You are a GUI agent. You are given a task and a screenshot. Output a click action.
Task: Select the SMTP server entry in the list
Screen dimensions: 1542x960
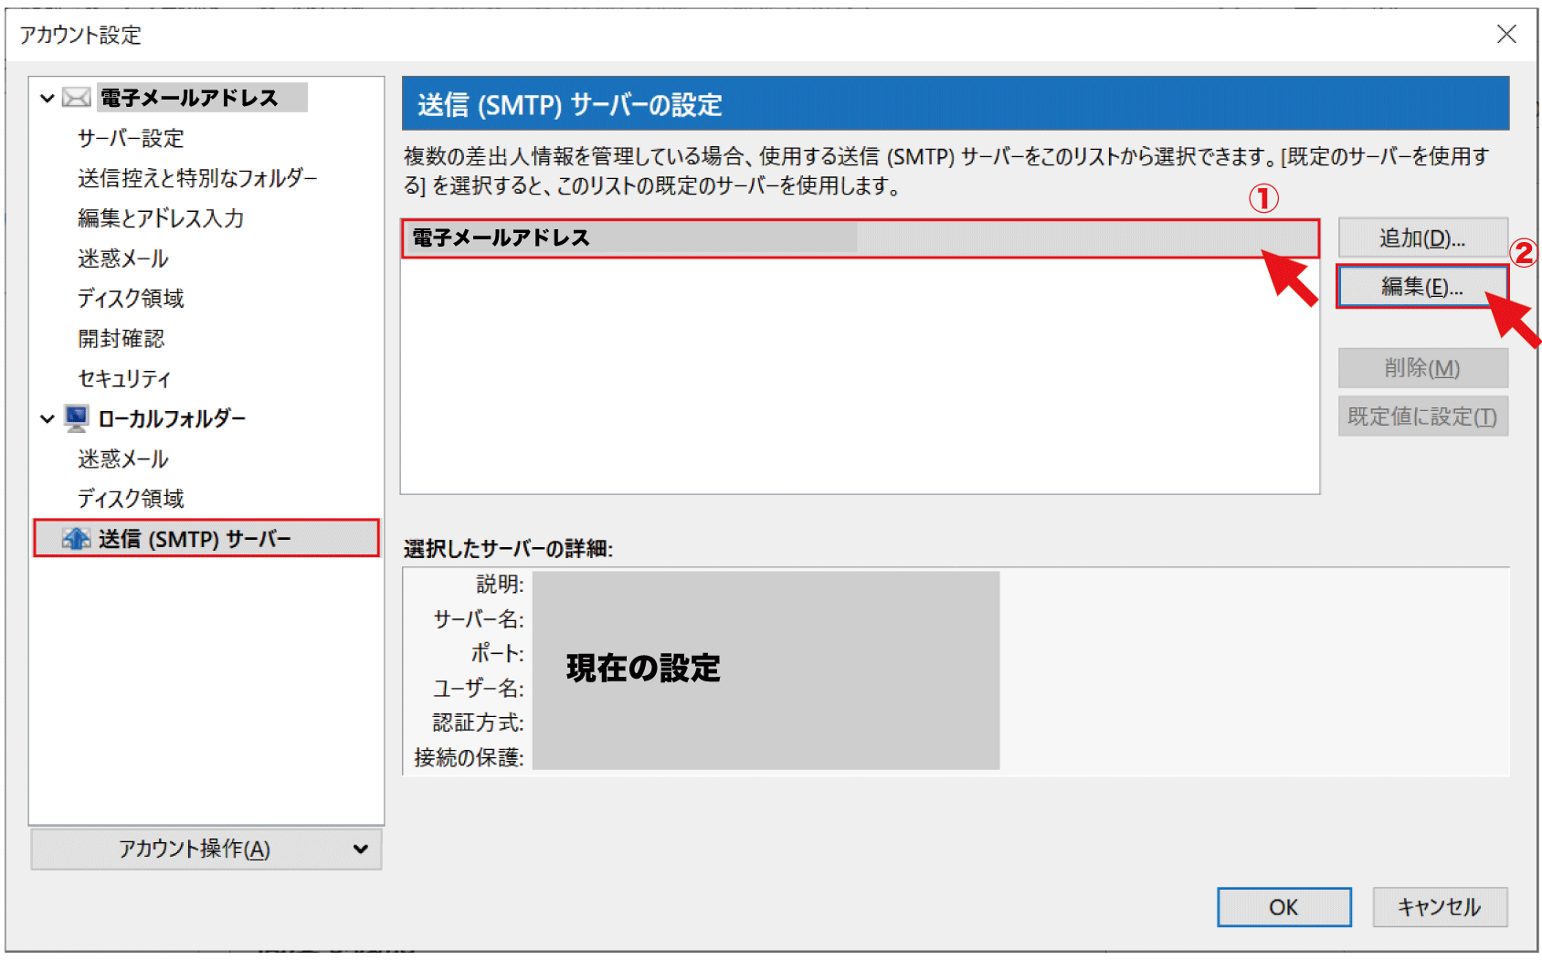[859, 238]
